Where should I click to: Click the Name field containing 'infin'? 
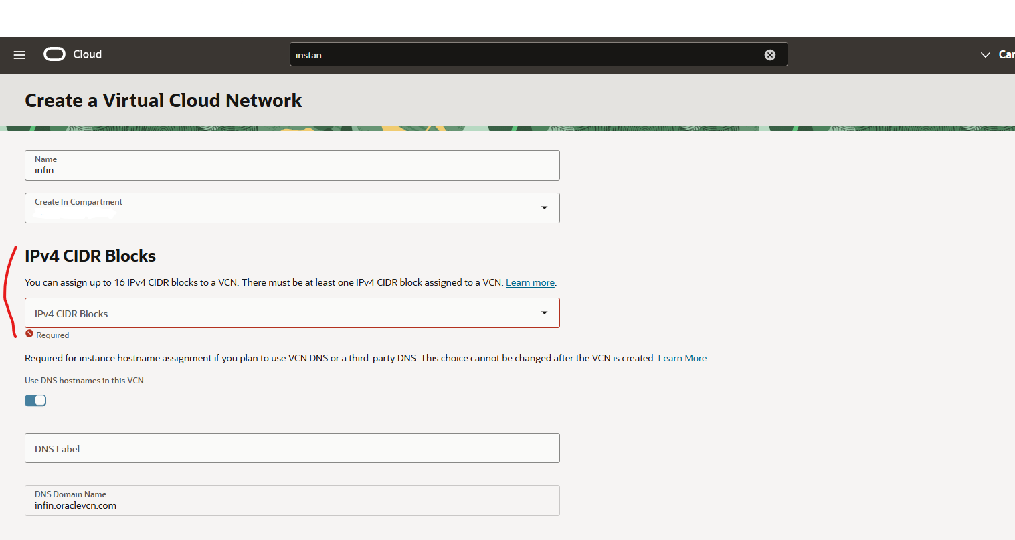tap(292, 165)
